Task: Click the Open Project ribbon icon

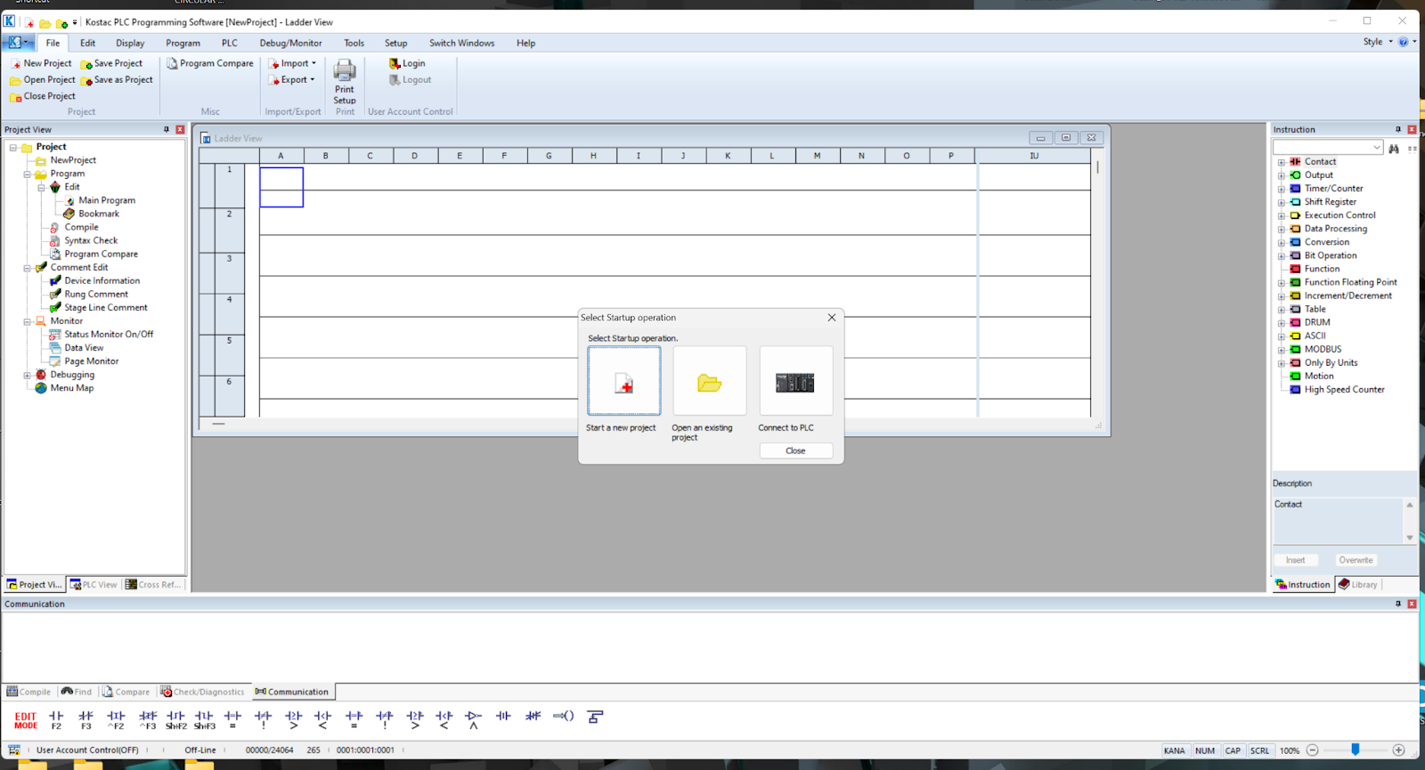Action: click(16, 80)
